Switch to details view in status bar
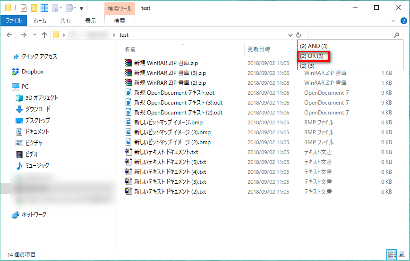The image size is (410, 261). tap(392, 254)
